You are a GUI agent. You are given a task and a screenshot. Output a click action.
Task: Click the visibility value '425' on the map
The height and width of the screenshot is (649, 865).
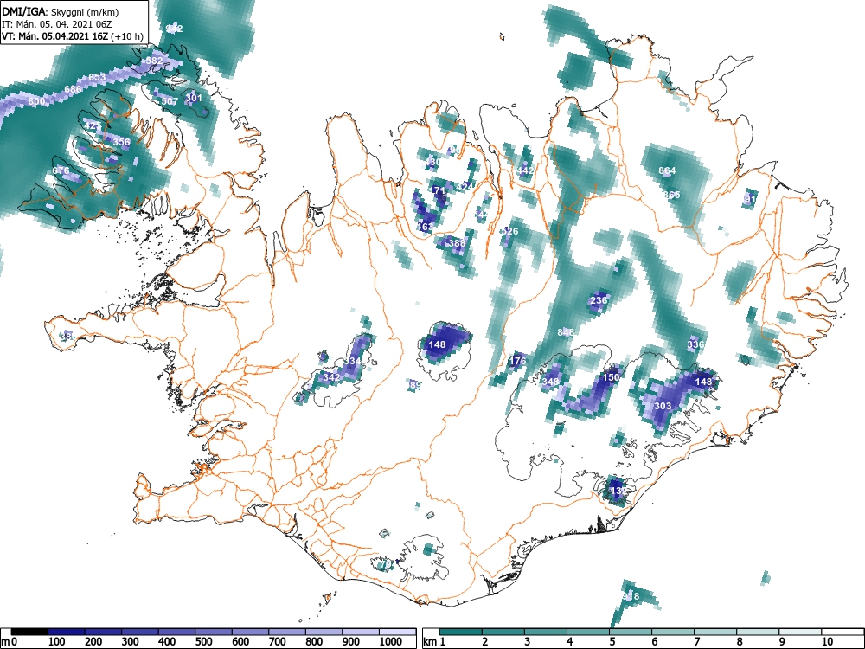93,125
